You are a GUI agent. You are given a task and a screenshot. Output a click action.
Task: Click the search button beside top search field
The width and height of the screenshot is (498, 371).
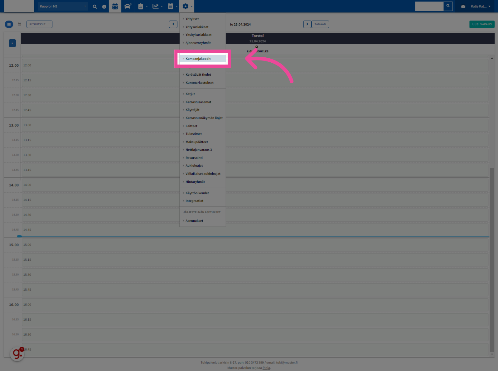click(x=448, y=6)
